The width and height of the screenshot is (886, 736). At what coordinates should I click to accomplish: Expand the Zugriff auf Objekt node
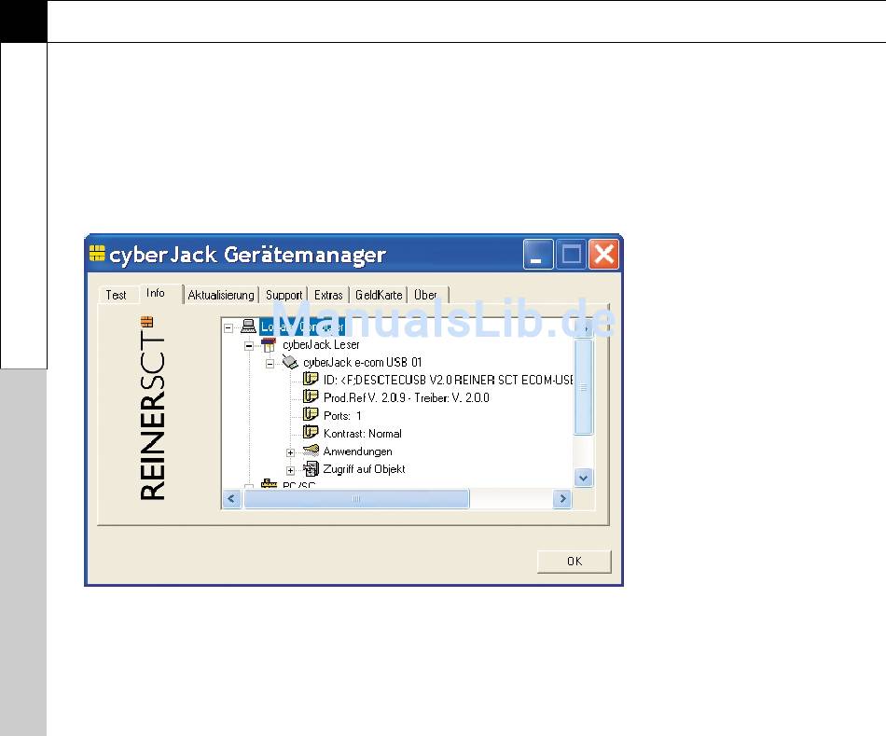pos(290,470)
